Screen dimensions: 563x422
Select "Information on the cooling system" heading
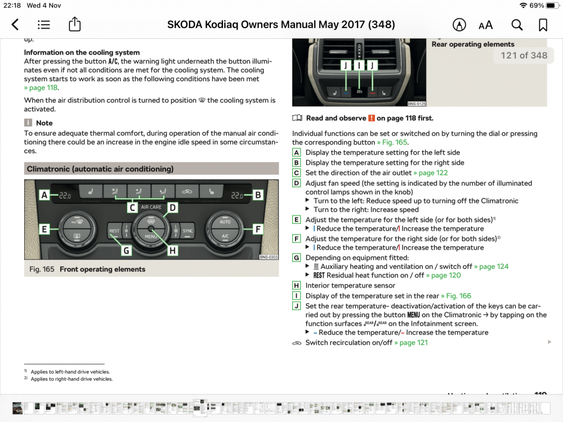tap(82, 52)
